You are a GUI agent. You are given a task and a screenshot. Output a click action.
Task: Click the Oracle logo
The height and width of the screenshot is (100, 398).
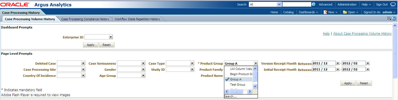click(14, 5)
